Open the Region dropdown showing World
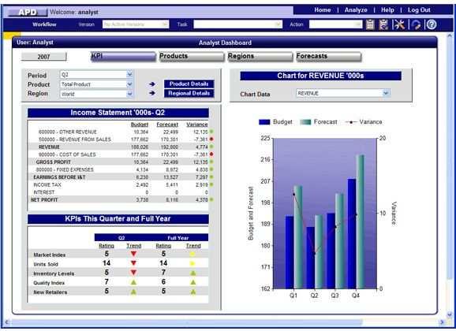This screenshot has width=456, height=331. click(x=129, y=94)
